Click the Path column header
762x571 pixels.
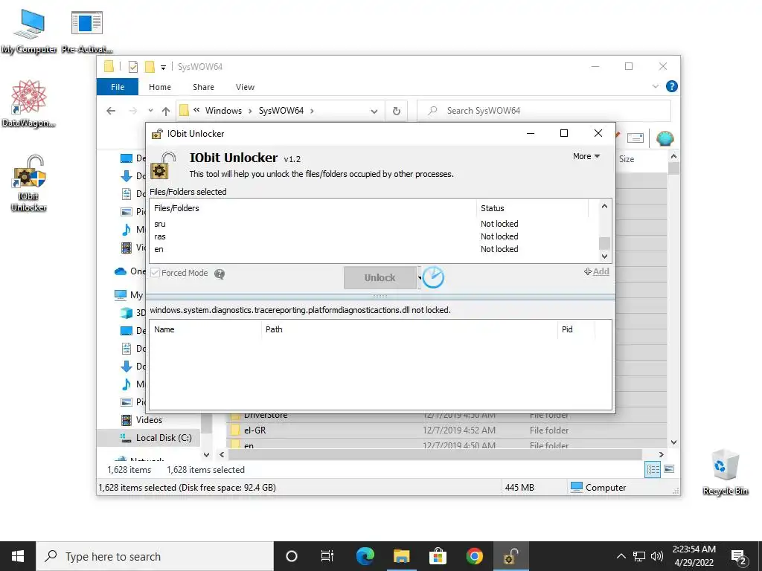click(x=409, y=329)
